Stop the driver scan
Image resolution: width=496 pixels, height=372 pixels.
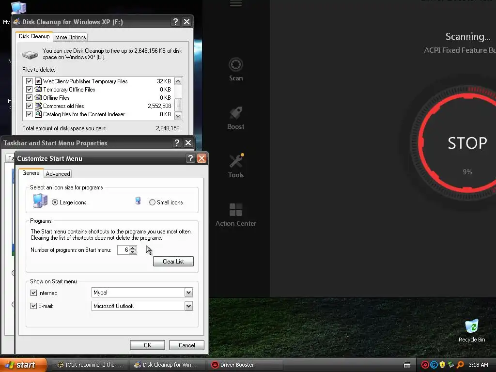pos(467,143)
